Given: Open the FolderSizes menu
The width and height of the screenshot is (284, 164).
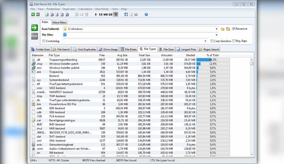Looking at the screenshot, I should pos(53,9).
